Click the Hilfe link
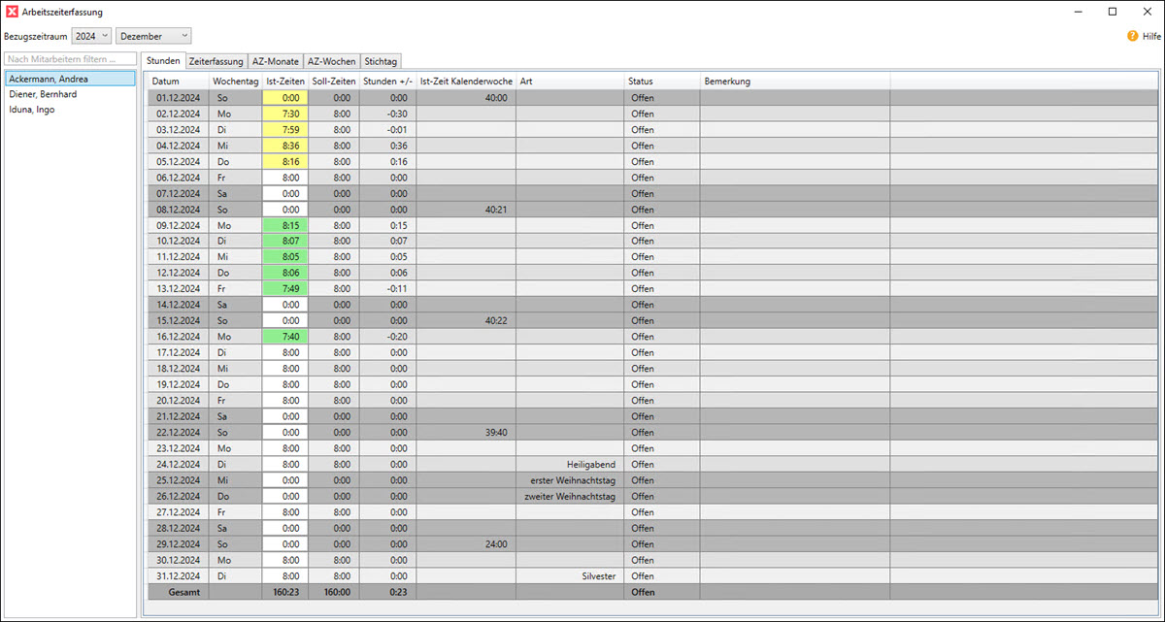The height and width of the screenshot is (622, 1165). pos(1151,36)
